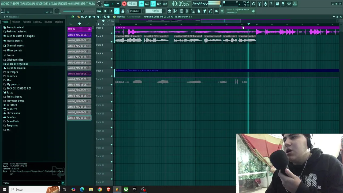This screenshot has height=193, width=343.
Task: Switch to the PROJECT browser tab
Action: [x=16, y=22]
